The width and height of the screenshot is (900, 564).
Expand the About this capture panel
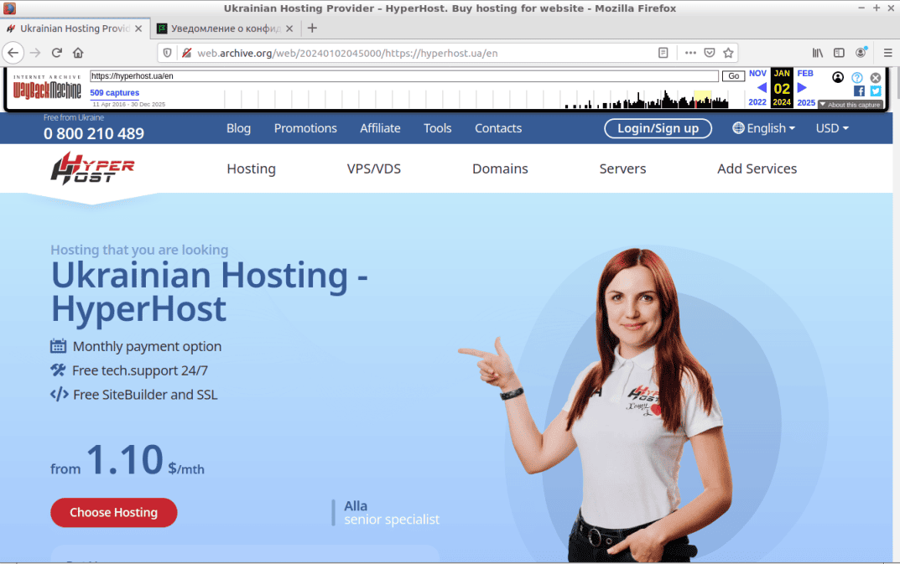click(851, 105)
